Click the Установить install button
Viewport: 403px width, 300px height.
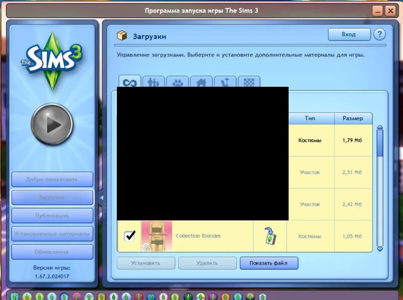tap(146, 263)
